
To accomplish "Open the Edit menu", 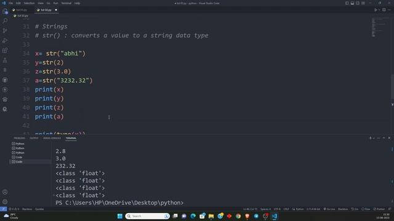I will coord(18,3).
